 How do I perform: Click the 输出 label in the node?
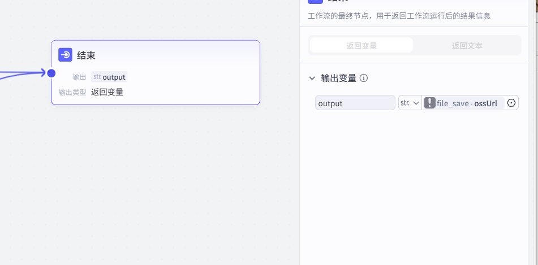point(79,77)
